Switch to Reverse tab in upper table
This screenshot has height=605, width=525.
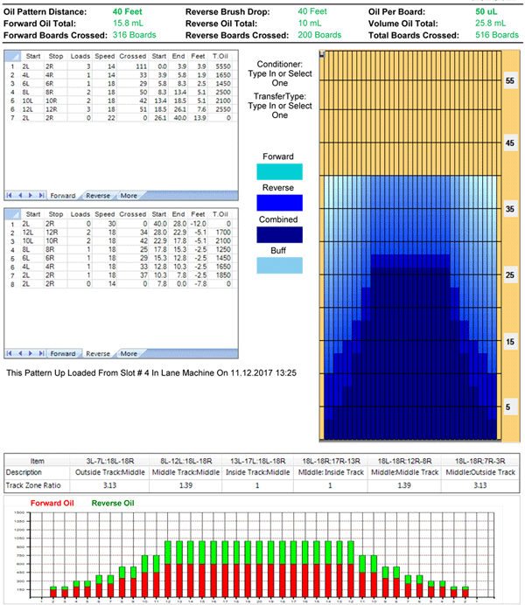point(98,196)
